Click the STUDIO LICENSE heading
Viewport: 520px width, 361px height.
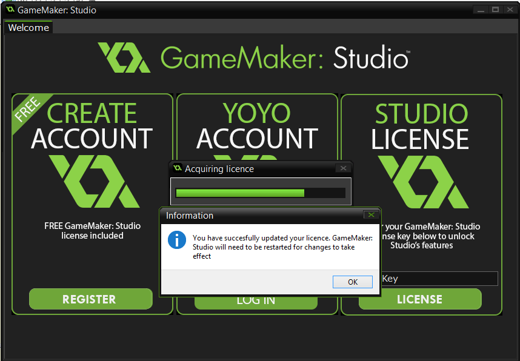click(x=420, y=127)
